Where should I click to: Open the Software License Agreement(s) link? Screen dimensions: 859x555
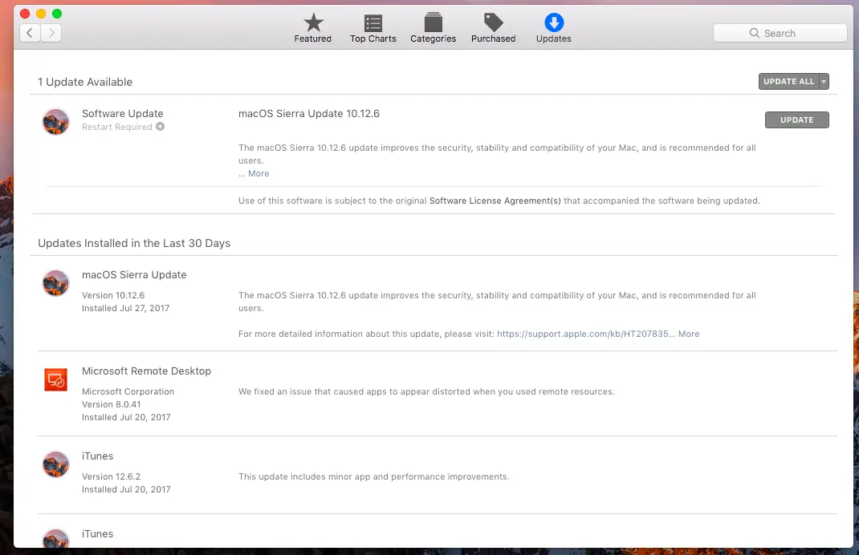(495, 201)
